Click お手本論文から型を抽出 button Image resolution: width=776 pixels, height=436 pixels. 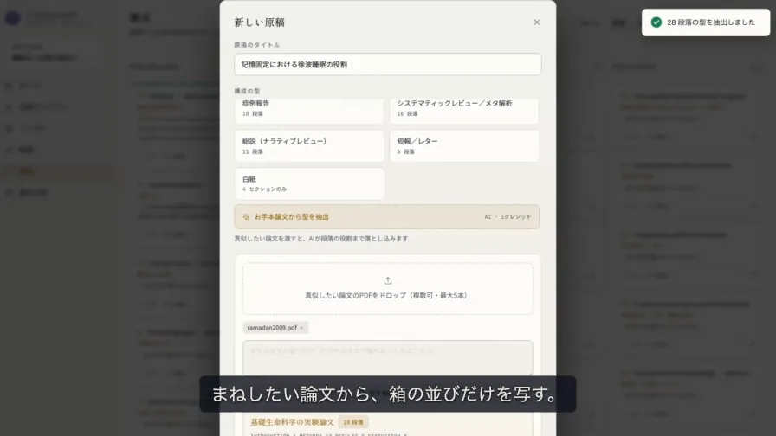pyautogui.click(x=386, y=216)
